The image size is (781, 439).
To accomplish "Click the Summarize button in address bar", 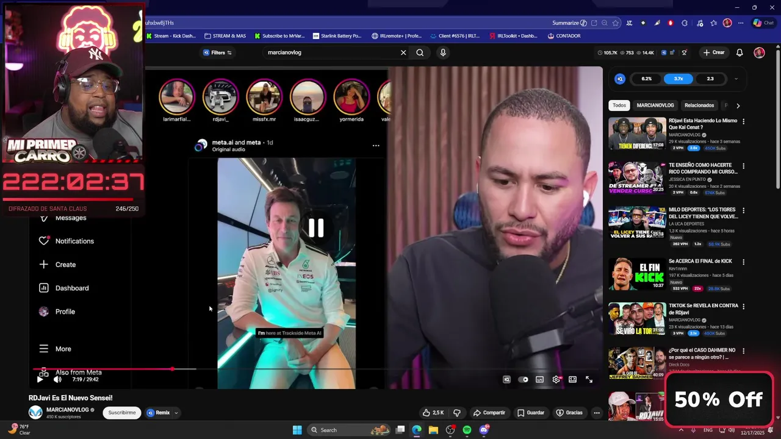I will point(569,23).
